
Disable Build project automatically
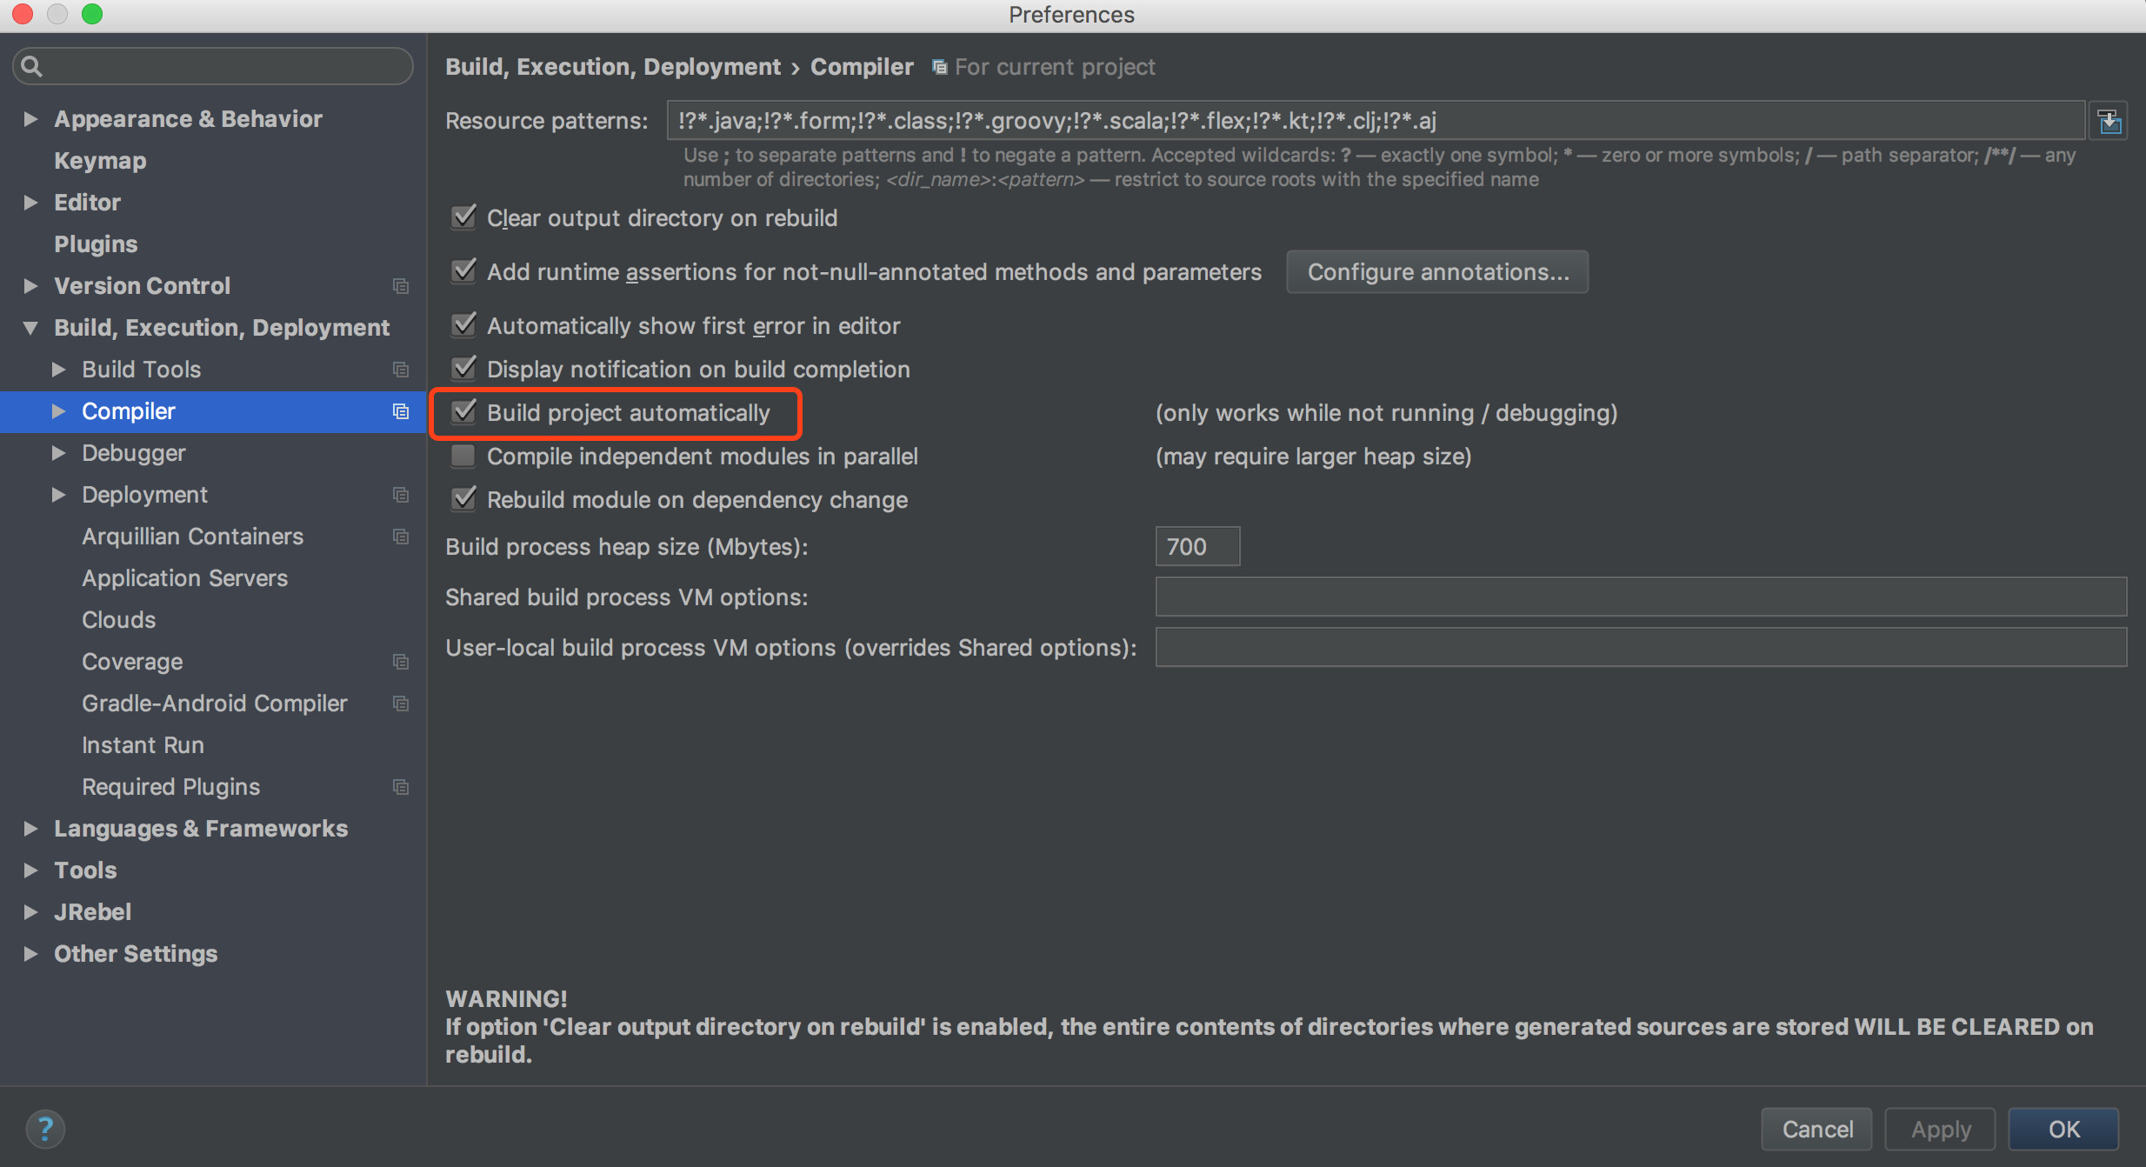(464, 411)
